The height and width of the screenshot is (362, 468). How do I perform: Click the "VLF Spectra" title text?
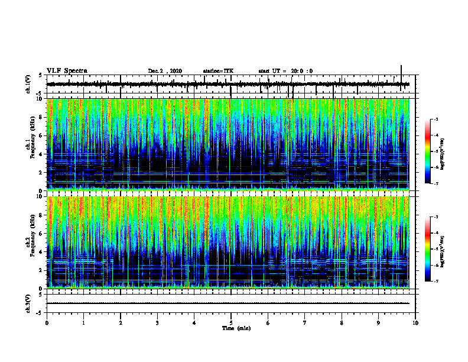(67, 71)
